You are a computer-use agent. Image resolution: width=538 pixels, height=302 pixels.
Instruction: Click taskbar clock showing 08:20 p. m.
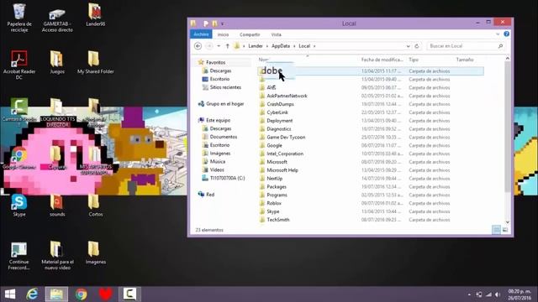point(520,294)
